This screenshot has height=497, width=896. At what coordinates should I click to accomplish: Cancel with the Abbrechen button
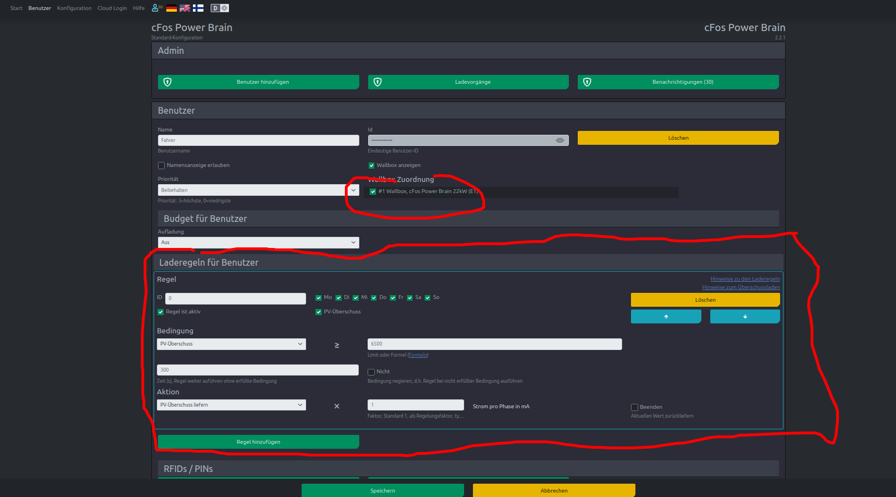pos(554,490)
